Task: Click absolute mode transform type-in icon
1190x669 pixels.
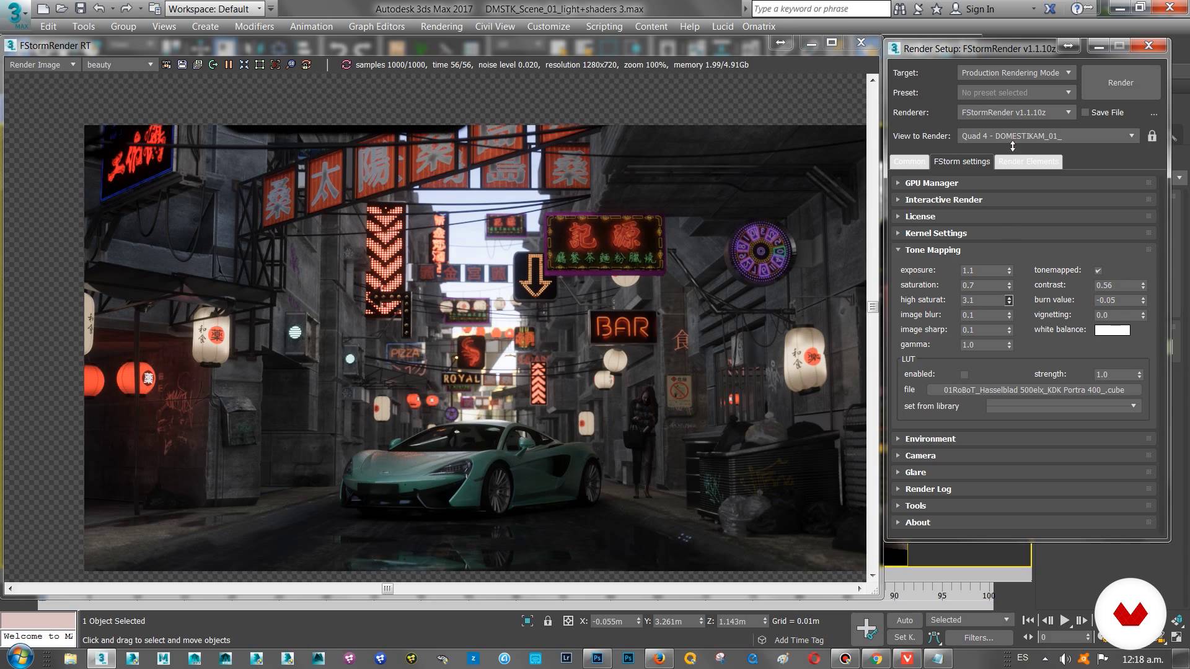Action: [568, 621]
